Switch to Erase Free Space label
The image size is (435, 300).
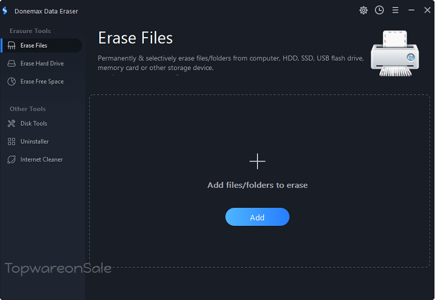42,82
